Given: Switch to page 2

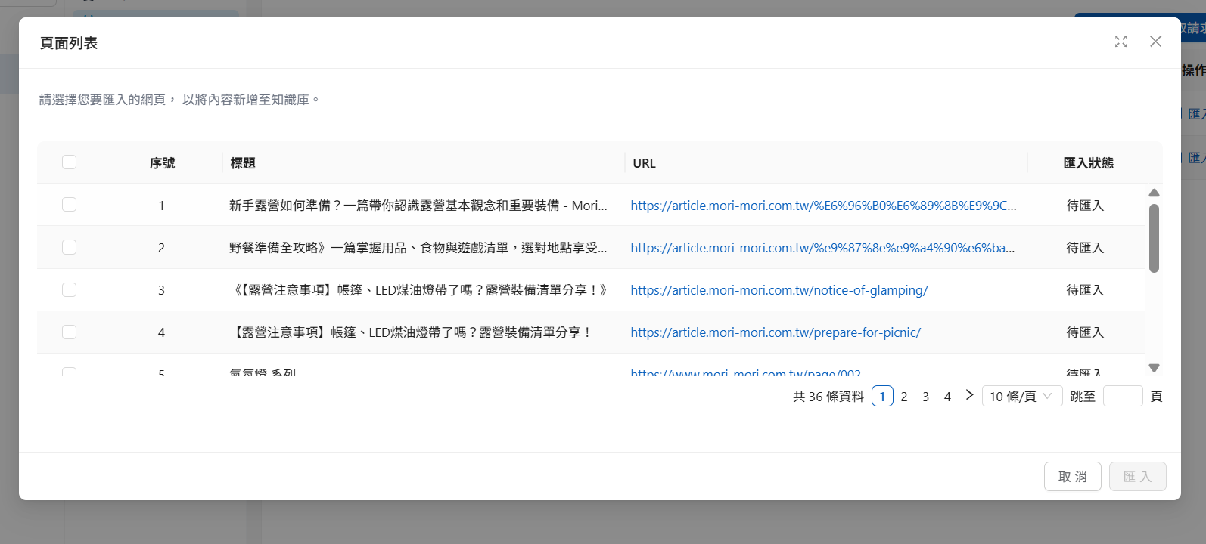Looking at the screenshot, I should [903, 396].
